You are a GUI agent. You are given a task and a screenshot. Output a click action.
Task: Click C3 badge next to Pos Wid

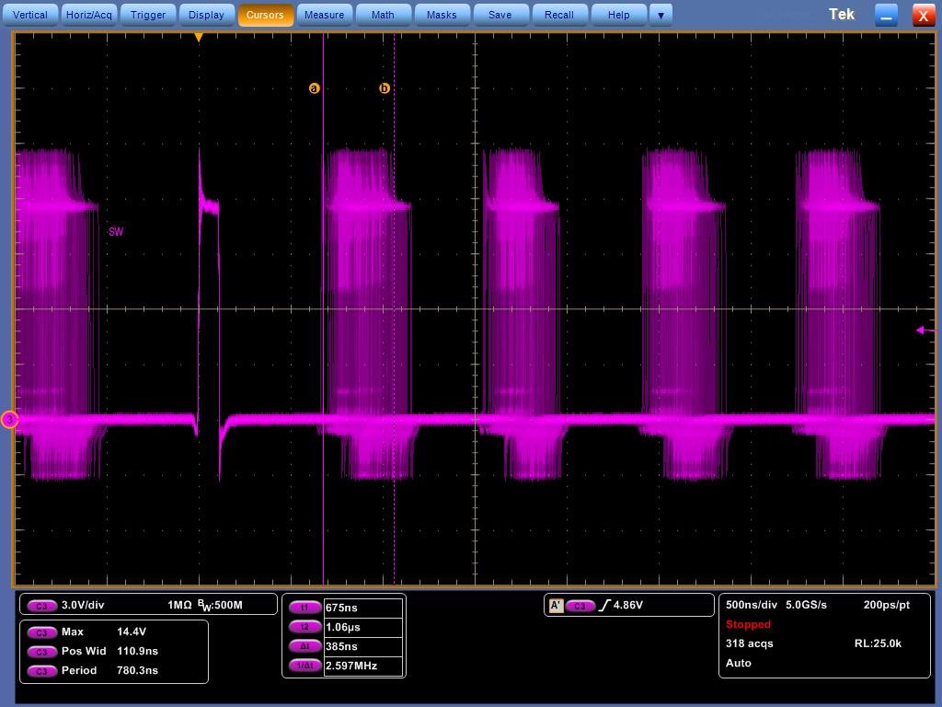[x=41, y=652]
